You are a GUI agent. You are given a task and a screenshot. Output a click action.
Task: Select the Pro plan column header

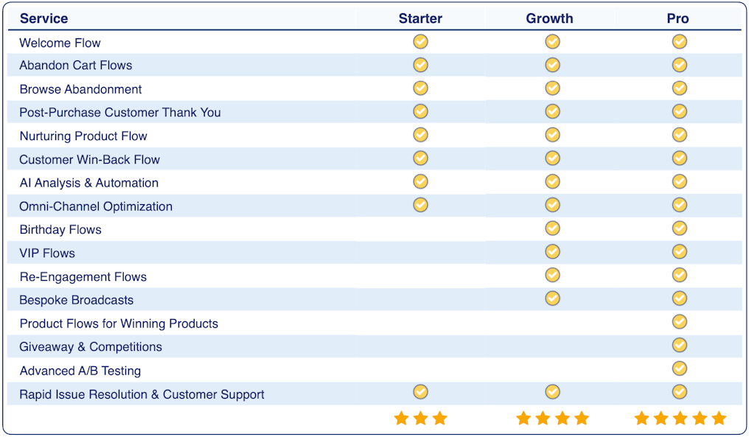tap(677, 18)
